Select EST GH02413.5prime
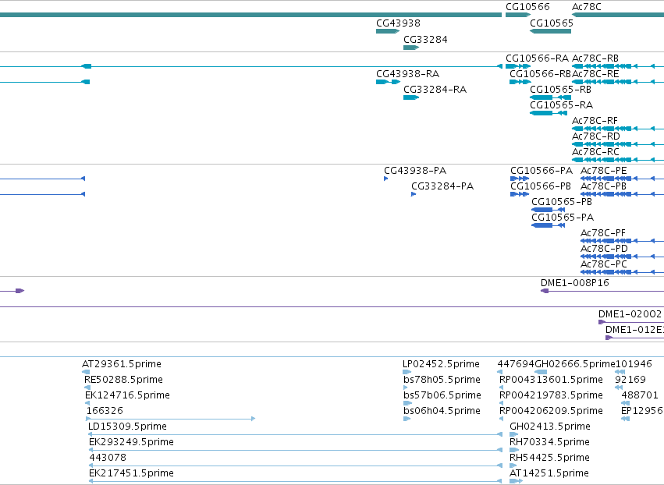664x485 pixels. [x=549, y=427]
